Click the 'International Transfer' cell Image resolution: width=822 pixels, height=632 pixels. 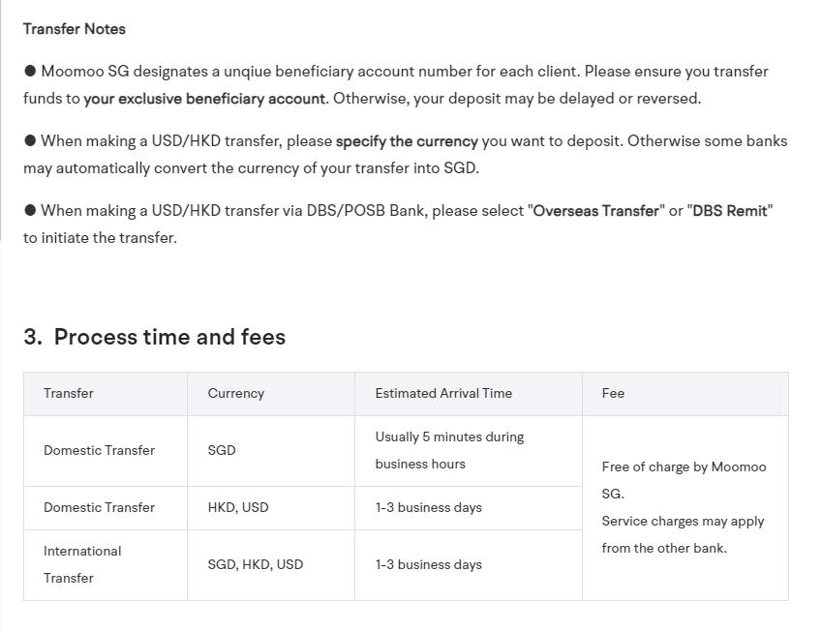point(82,564)
